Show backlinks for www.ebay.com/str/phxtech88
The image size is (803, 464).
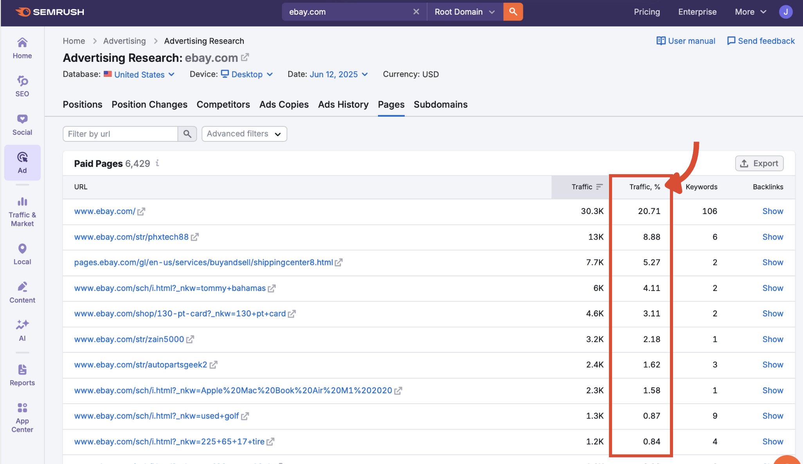(772, 237)
